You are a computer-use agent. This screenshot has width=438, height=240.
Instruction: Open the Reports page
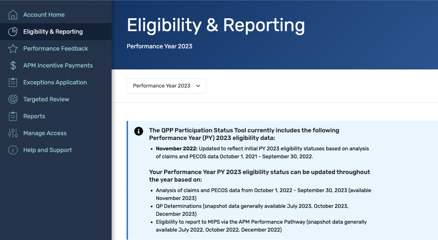(x=34, y=116)
